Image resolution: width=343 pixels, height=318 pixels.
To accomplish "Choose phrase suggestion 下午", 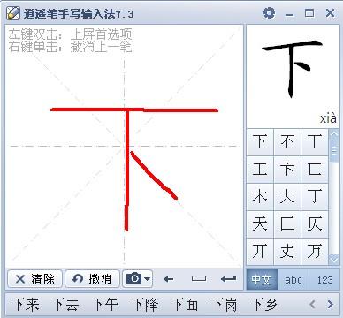I will pos(105,304).
